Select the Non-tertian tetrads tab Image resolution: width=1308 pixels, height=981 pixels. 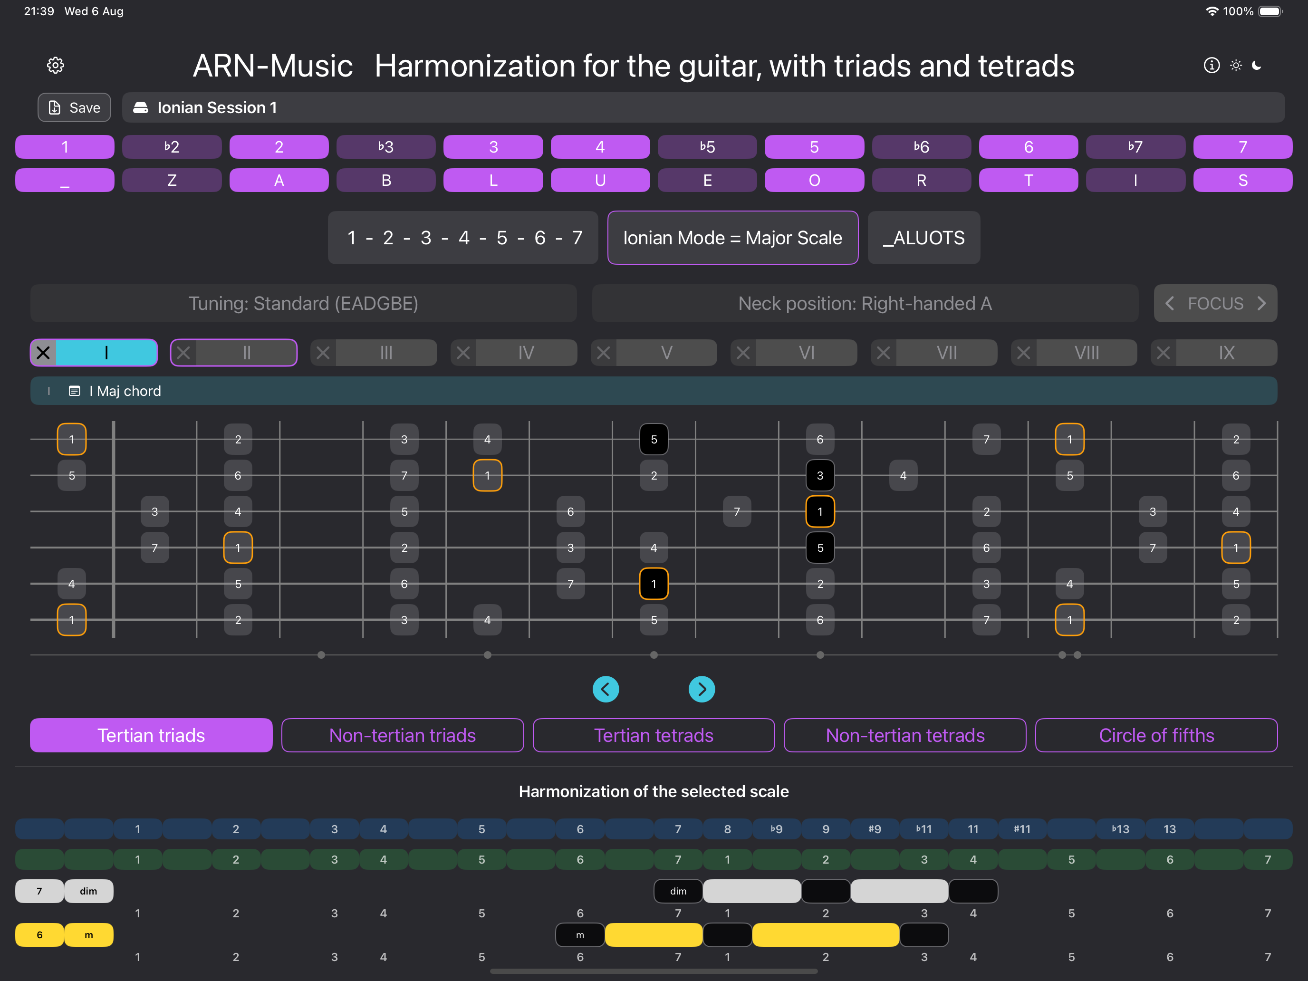[x=905, y=735]
